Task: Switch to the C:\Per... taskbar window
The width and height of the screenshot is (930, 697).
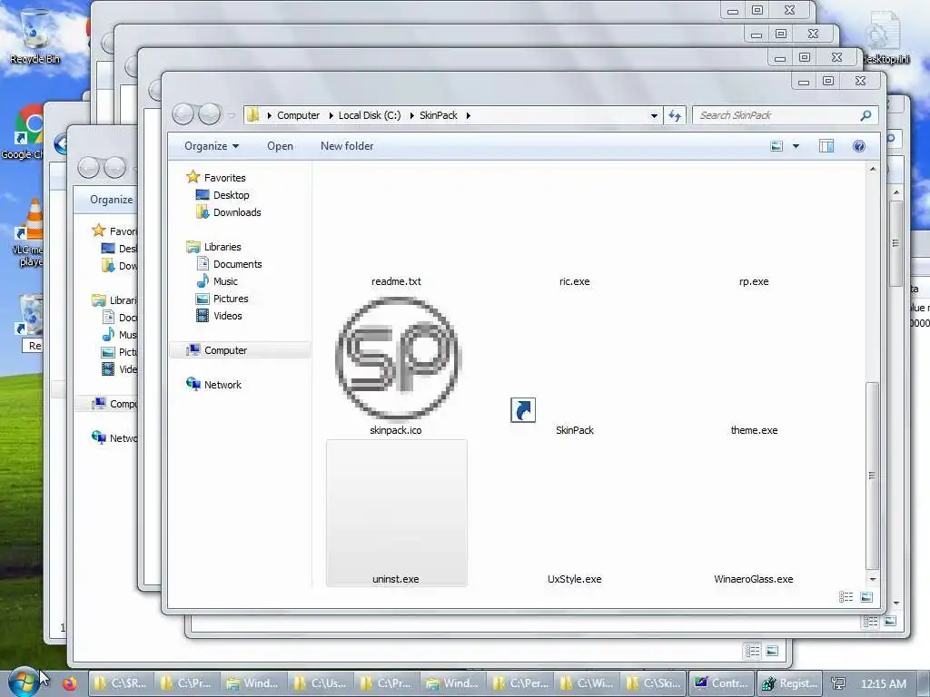Action: (x=520, y=683)
